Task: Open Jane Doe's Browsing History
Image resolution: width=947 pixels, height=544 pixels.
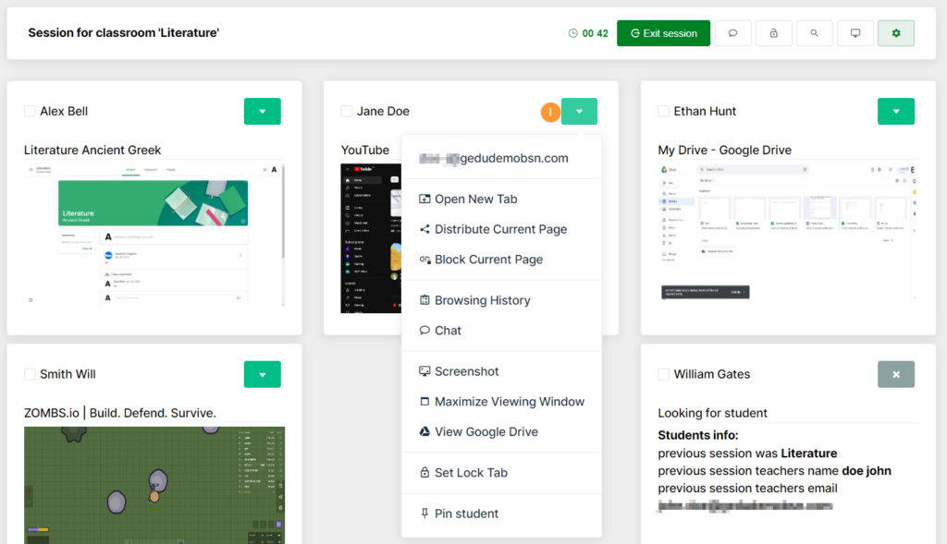Action: pyautogui.click(x=482, y=299)
